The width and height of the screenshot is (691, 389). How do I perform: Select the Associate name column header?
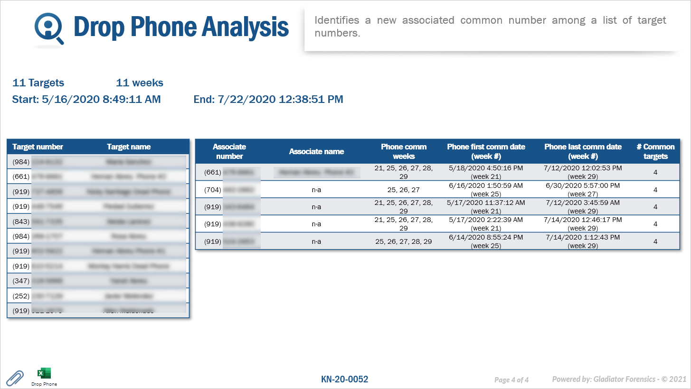click(x=316, y=151)
